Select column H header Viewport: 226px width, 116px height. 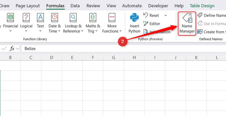[x=134, y=58]
